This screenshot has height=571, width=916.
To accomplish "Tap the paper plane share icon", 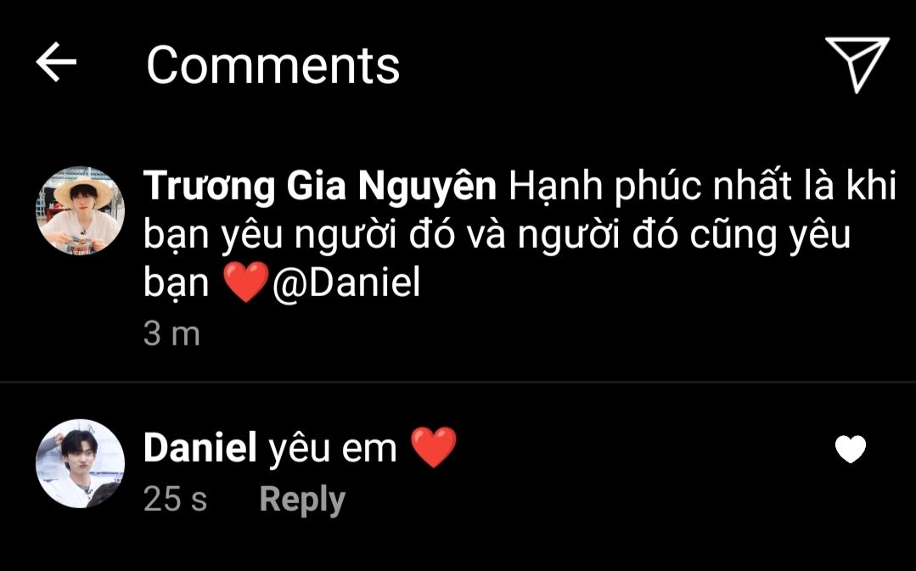I will pyautogui.click(x=857, y=64).
